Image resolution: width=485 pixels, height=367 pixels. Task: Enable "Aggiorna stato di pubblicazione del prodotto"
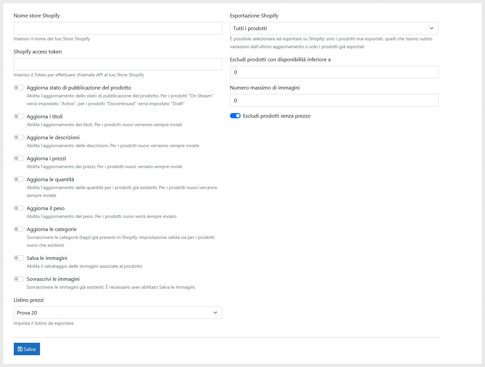point(19,87)
